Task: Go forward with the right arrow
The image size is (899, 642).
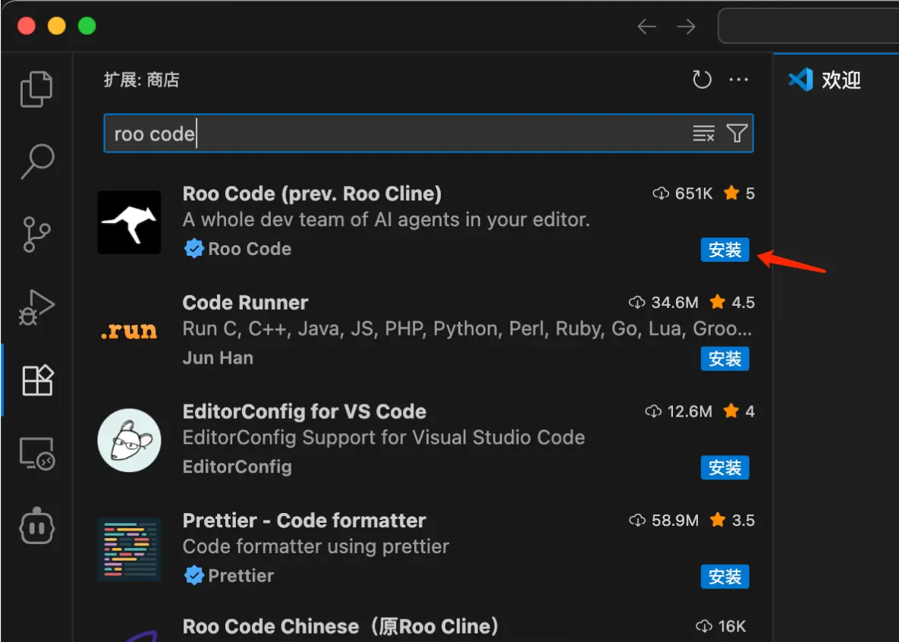Action: tap(686, 27)
